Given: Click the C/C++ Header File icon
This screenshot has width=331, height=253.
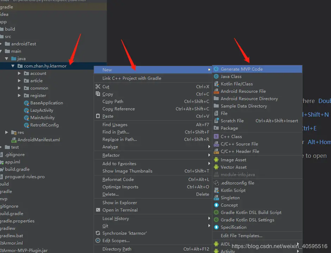Looking at the screenshot, I should pos(216,151).
